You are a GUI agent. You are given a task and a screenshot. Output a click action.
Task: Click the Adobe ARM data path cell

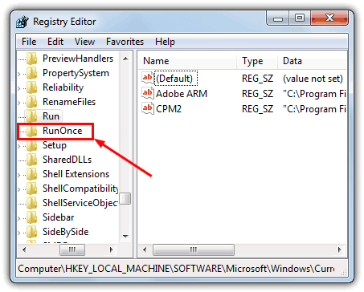314,94
